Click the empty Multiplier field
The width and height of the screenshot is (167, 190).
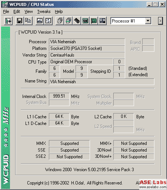coord(124,103)
